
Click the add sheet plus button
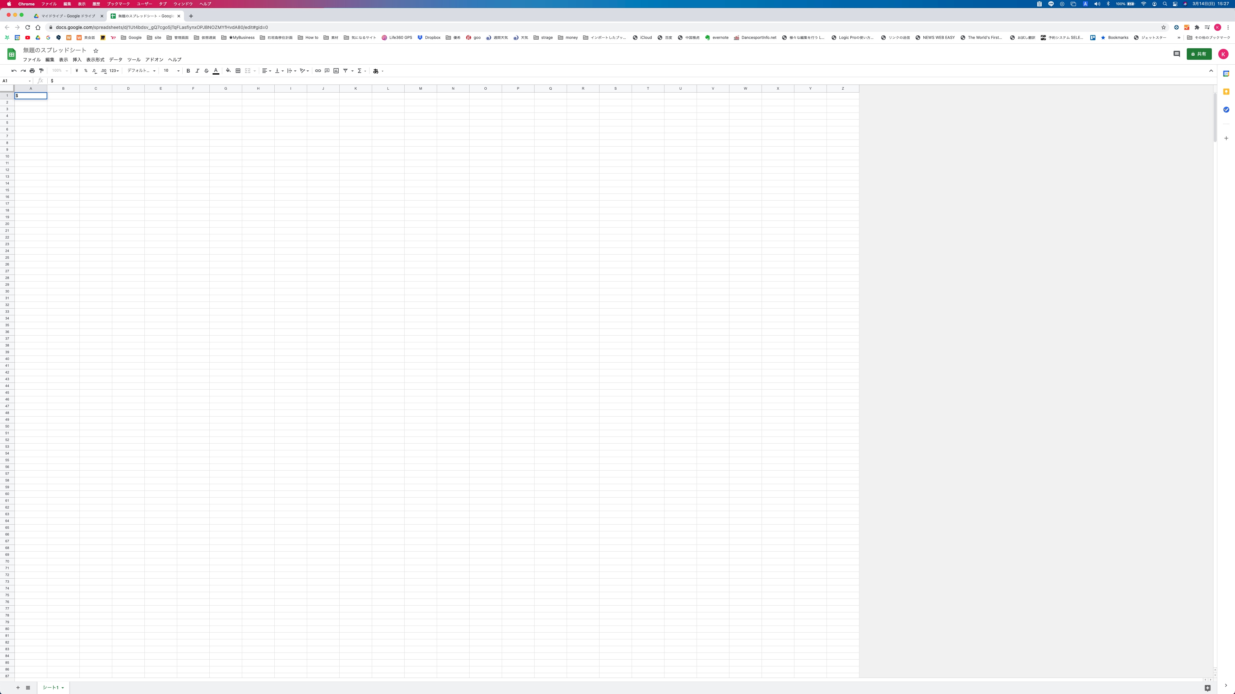tap(18, 687)
